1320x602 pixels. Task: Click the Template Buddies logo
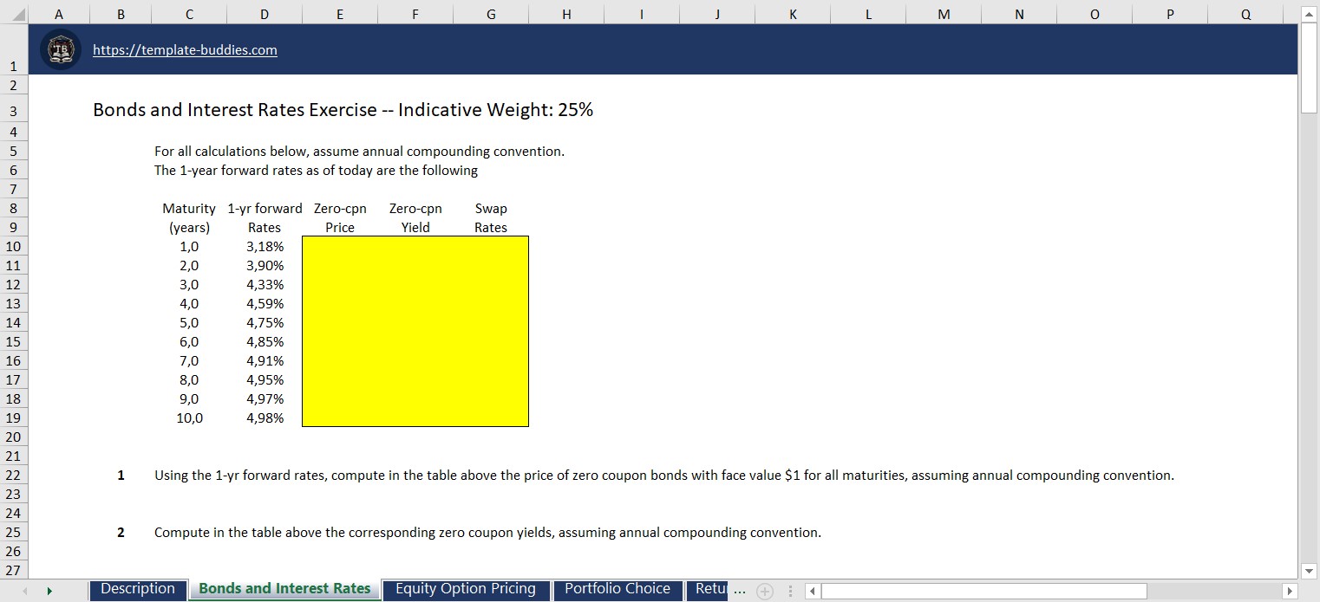pyautogui.click(x=60, y=49)
